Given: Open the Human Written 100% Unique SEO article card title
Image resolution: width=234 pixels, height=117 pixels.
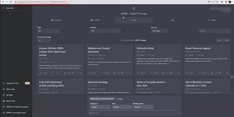Looking at the screenshot, I should 52,52.
